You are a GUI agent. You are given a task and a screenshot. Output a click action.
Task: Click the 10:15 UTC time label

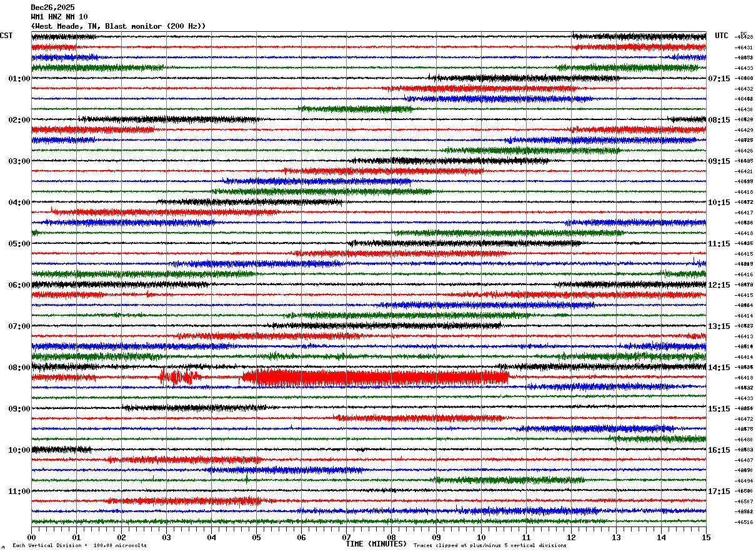(x=719, y=203)
